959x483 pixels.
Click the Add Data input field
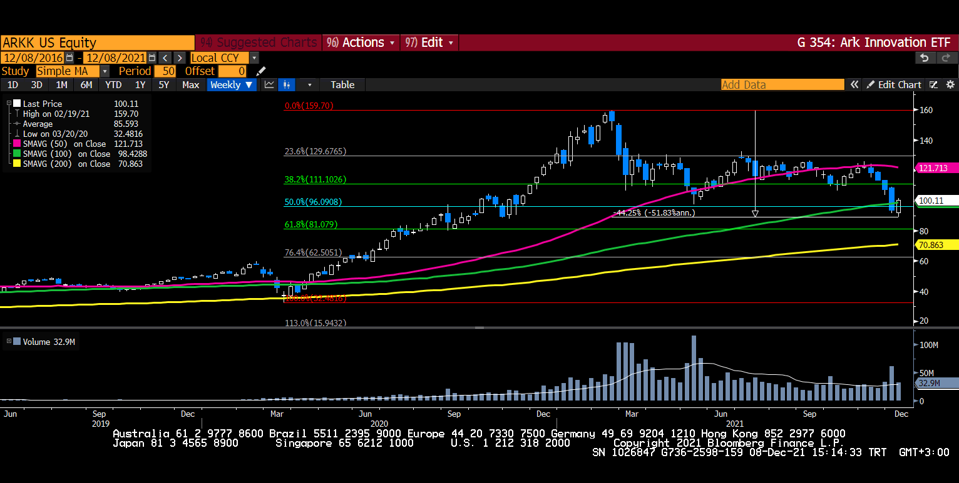[x=782, y=85]
